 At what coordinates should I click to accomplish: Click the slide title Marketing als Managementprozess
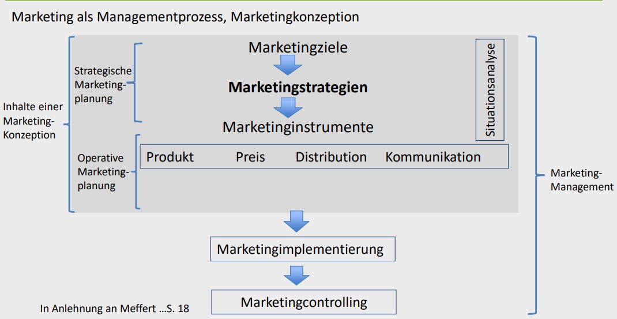[185, 17]
